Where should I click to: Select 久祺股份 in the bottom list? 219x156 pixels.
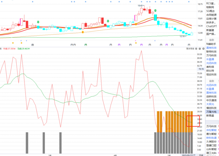point(211,142)
